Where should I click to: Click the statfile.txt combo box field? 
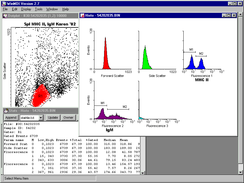tap(29, 118)
